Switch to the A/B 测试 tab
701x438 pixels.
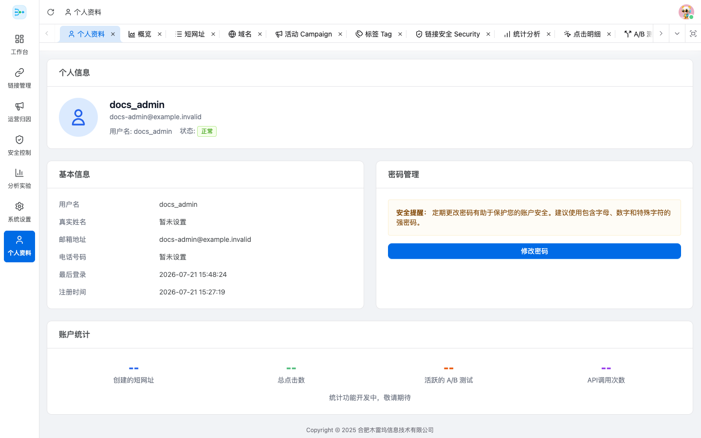tap(638, 34)
